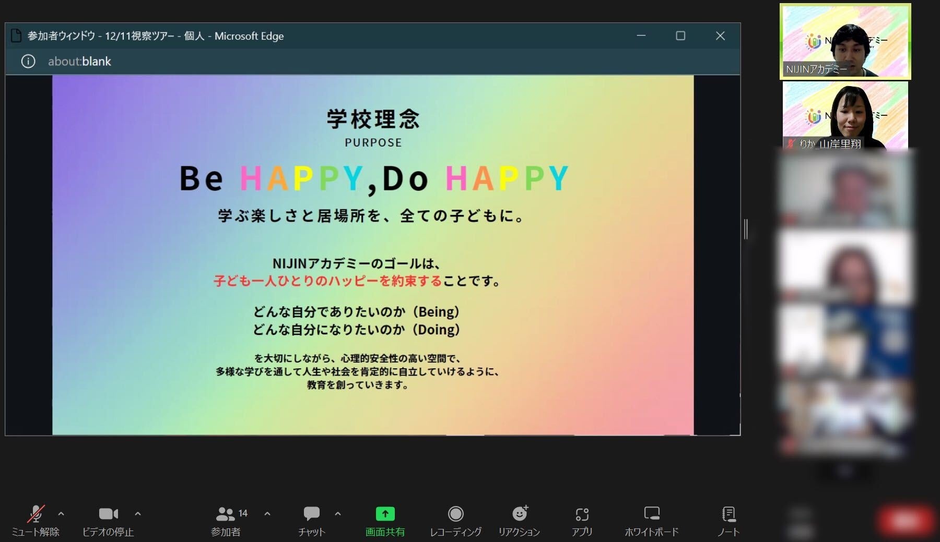The height and width of the screenshot is (542, 940).
Task: Open the アプリ apps panel
Action: (582, 521)
